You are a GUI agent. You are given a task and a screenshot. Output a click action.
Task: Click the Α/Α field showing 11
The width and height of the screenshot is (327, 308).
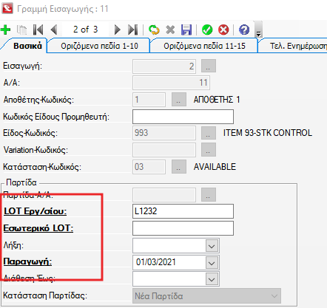click(x=171, y=83)
